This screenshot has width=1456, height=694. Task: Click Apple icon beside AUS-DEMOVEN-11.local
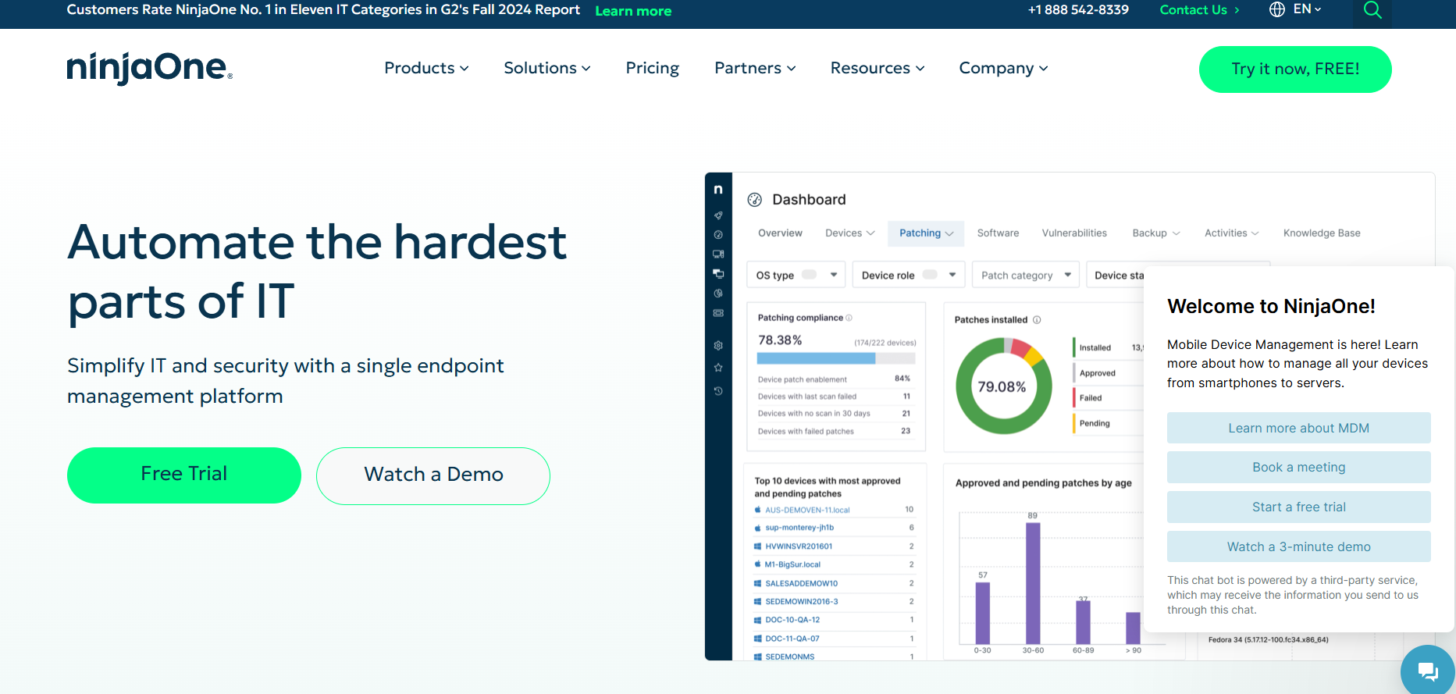click(757, 510)
